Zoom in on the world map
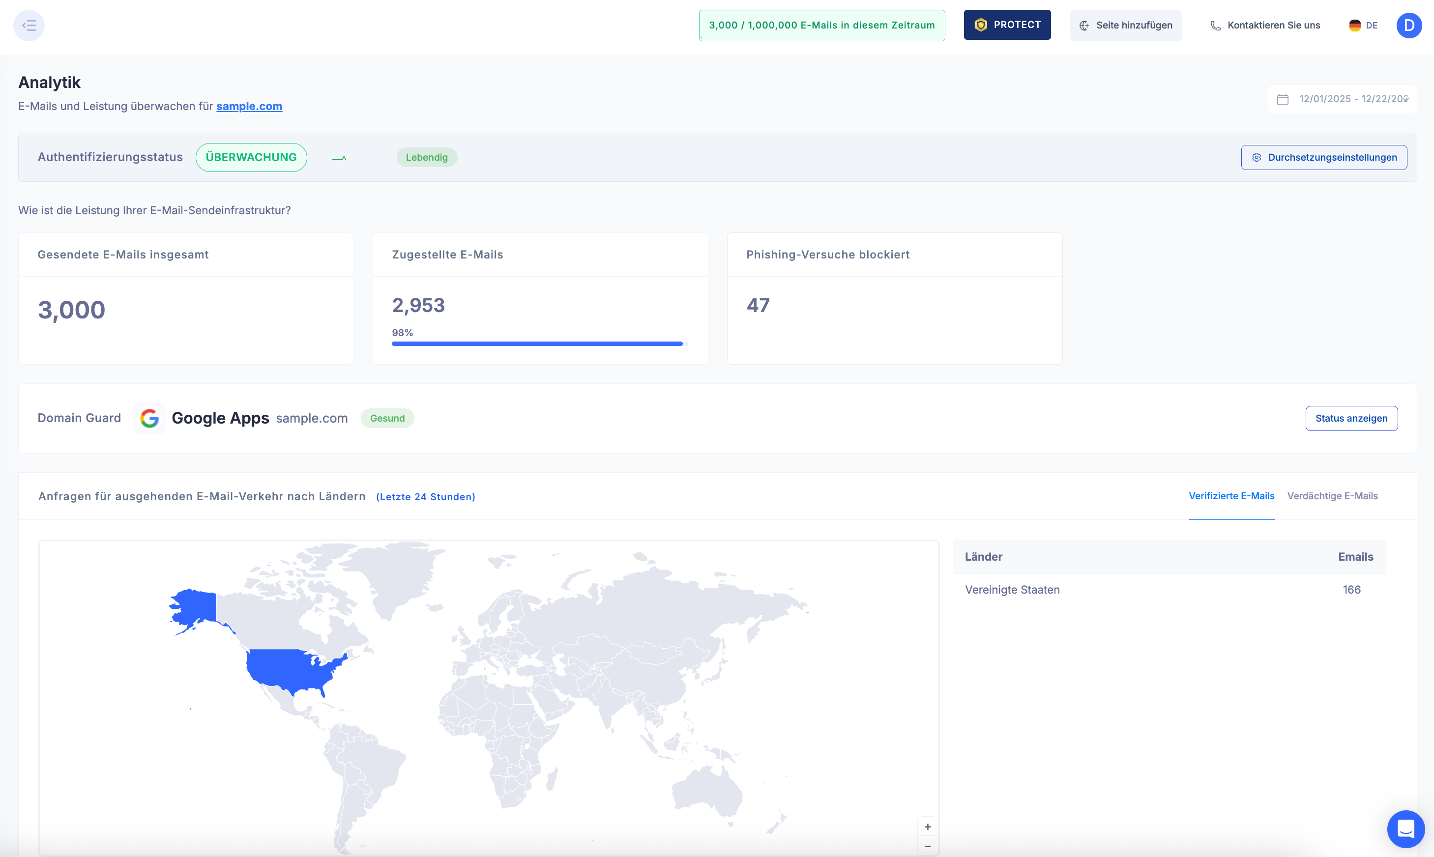 click(x=927, y=827)
